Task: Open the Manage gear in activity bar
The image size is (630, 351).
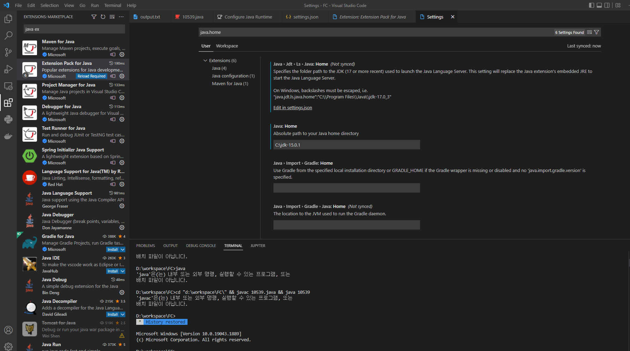Action: 8,346
